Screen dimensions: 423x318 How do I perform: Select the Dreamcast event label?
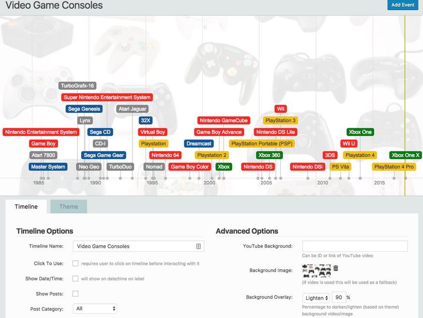tap(199, 143)
